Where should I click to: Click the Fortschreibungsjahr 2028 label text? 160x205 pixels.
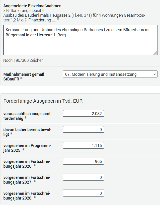click(x=27, y=196)
